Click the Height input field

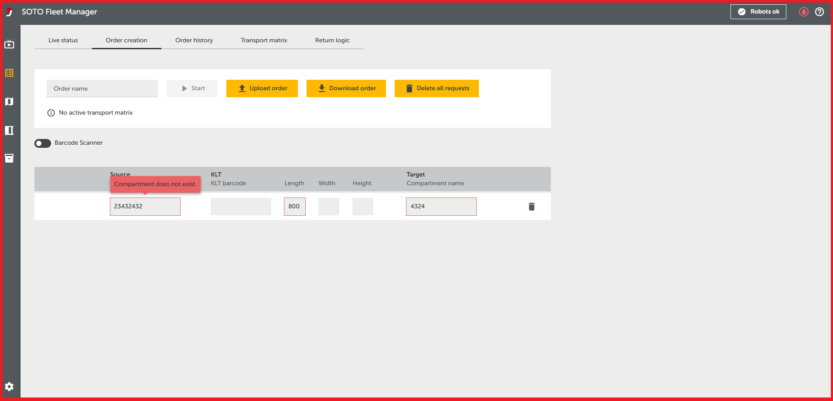click(x=363, y=207)
